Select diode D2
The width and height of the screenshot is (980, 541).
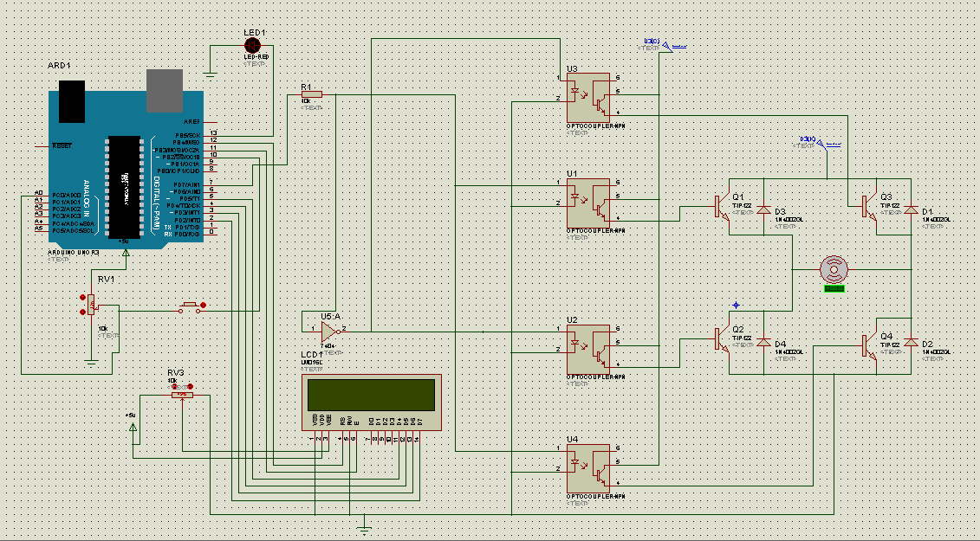912,342
